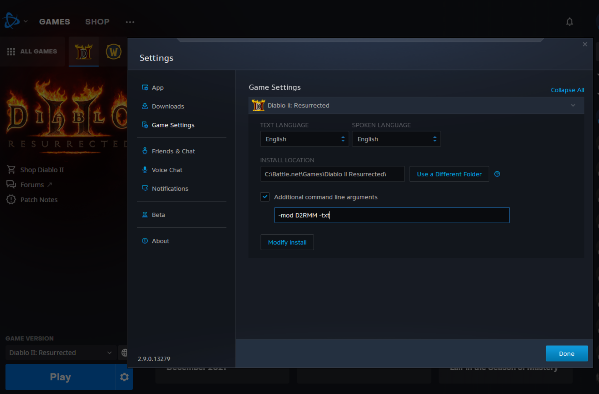Click the blue Play button

tap(60, 377)
